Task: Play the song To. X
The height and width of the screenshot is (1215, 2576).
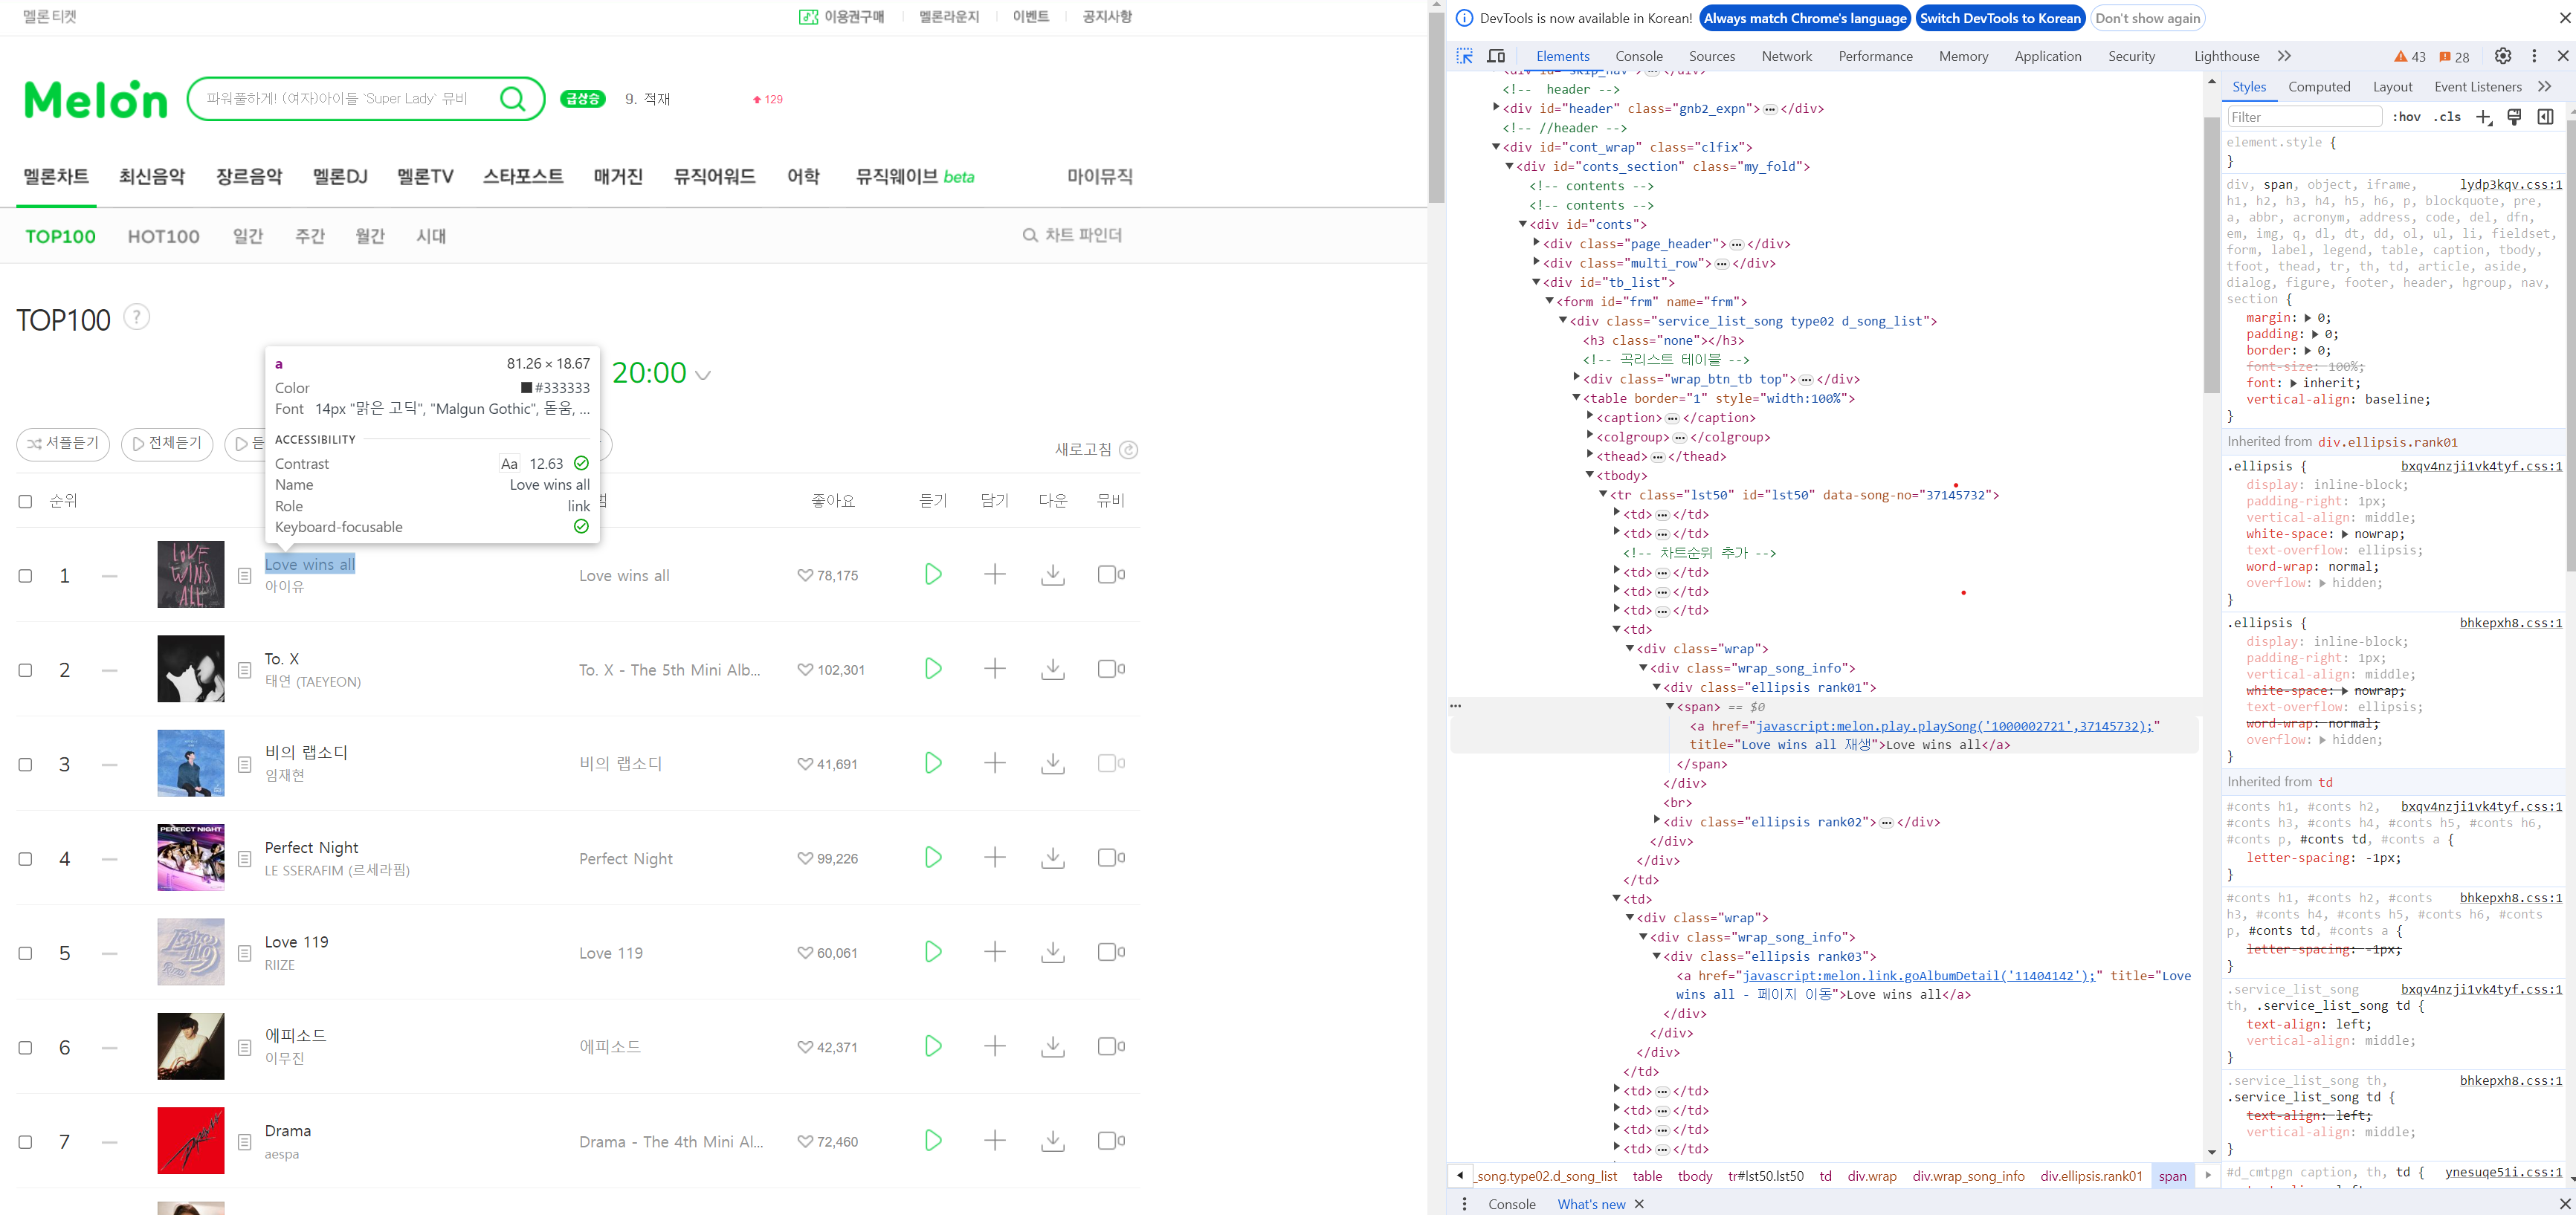Action: tap(932, 669)
